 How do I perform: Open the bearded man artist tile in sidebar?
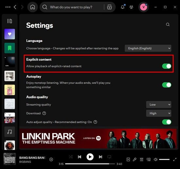(x=9, y=145)
